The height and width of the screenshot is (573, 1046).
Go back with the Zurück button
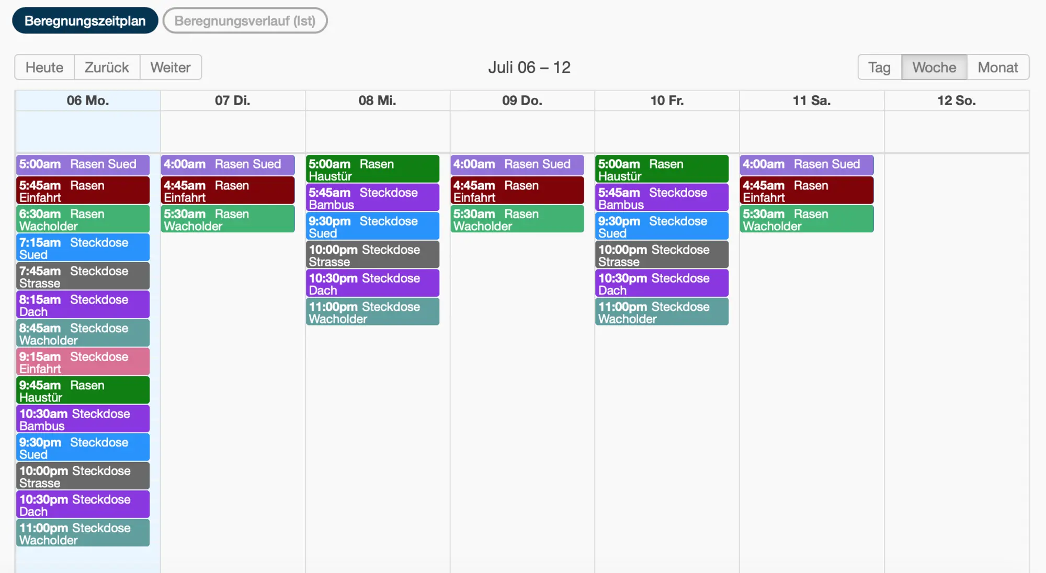pos(107,68)
